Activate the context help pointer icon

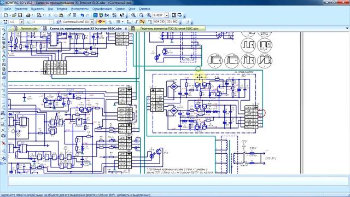[x=121, y=15]
